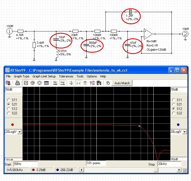
Task: Open the tabular data display icon
Action: (x=46, y=83)
